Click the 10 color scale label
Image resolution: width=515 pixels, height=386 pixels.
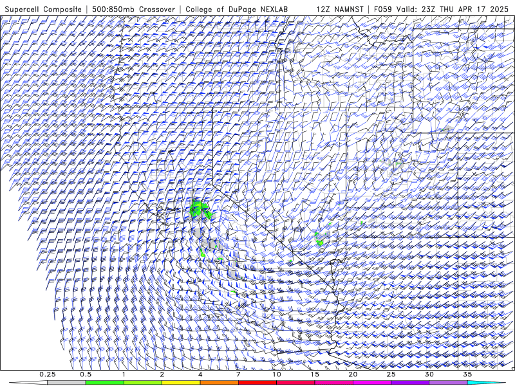277,374
